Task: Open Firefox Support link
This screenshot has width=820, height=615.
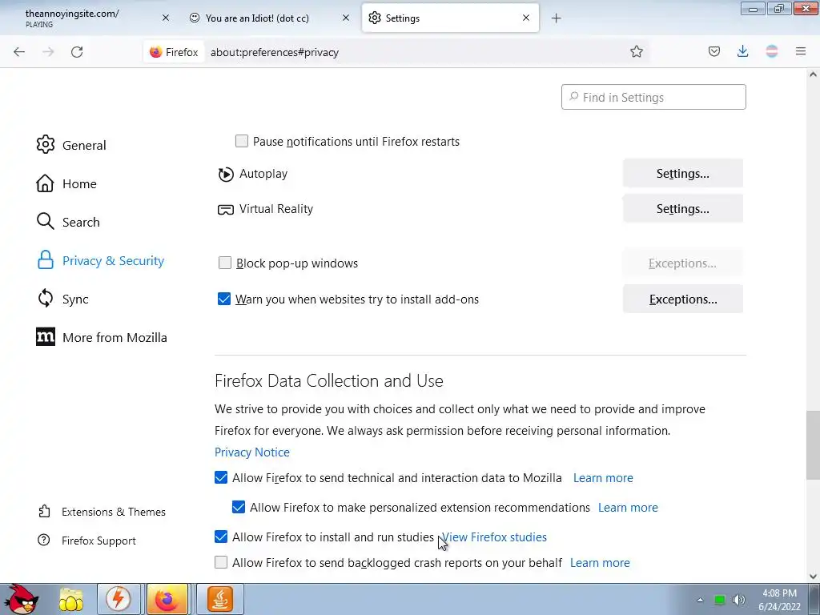Action: [x=86, y=541]
